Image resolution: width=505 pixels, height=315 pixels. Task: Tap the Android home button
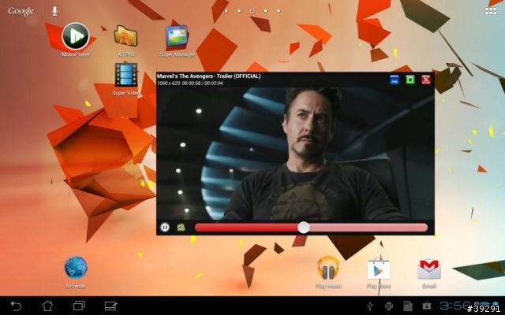click(x=47, y=306)
